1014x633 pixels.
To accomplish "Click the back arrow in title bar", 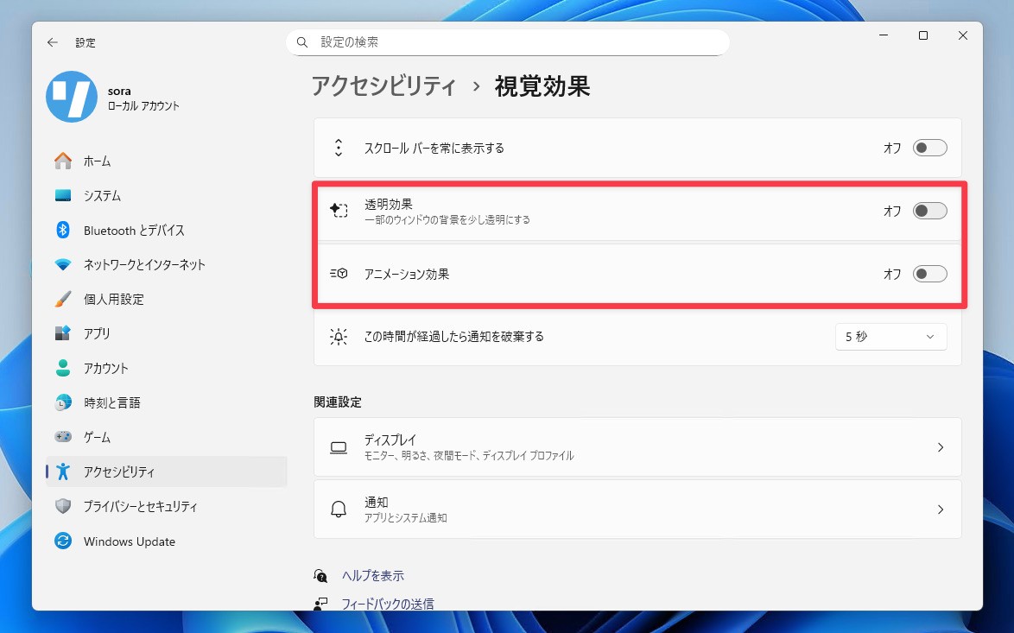I will [53, 42].
